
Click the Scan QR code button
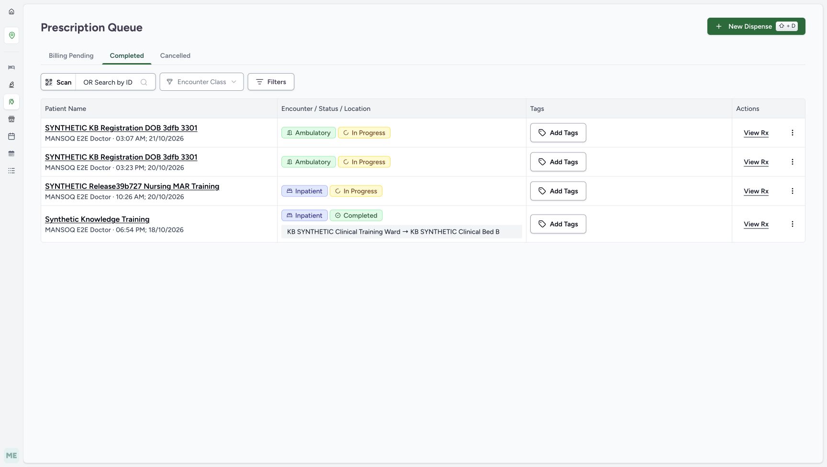58,82
